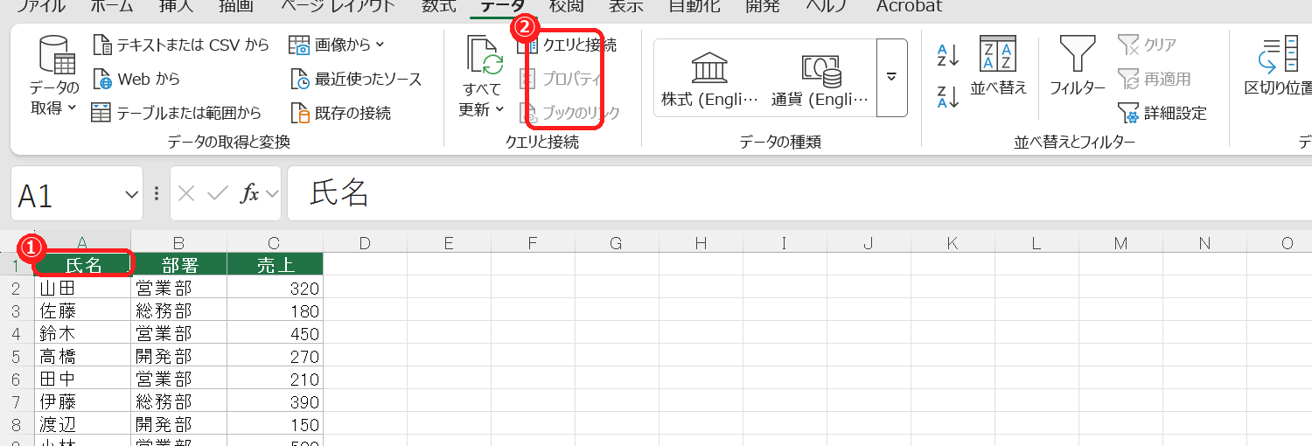This screenshot has width=1312, height=446.
Task: Select header cell 売上
Action: [x=275, y=265]
